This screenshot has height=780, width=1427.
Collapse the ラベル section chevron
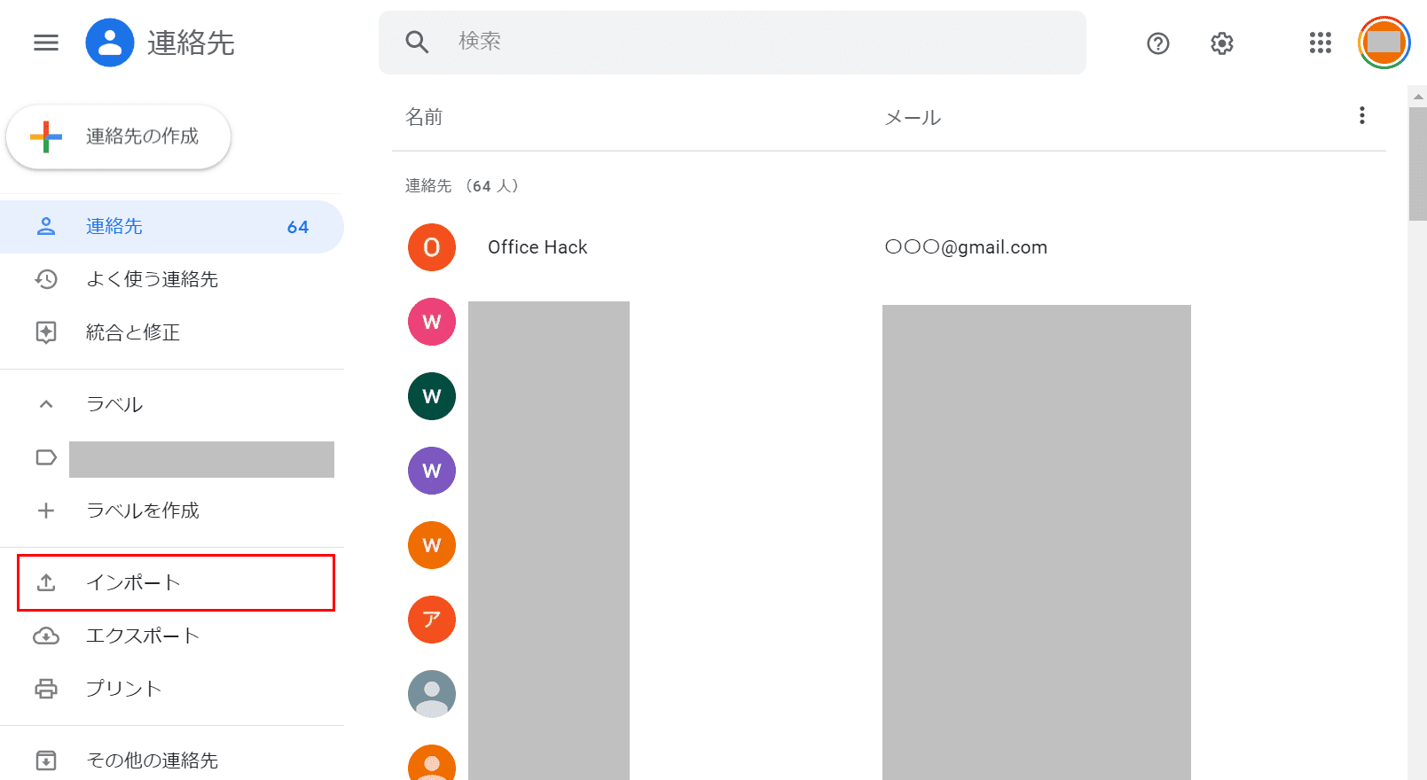click(x=46, y=404)
